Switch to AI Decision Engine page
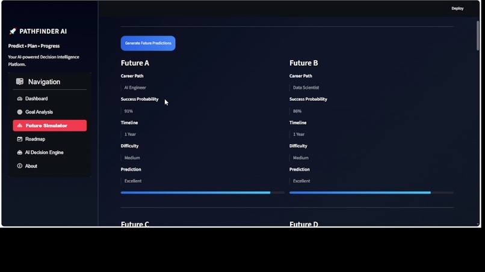This screenshot has height=272, width=485. click(x=50, y=153)
